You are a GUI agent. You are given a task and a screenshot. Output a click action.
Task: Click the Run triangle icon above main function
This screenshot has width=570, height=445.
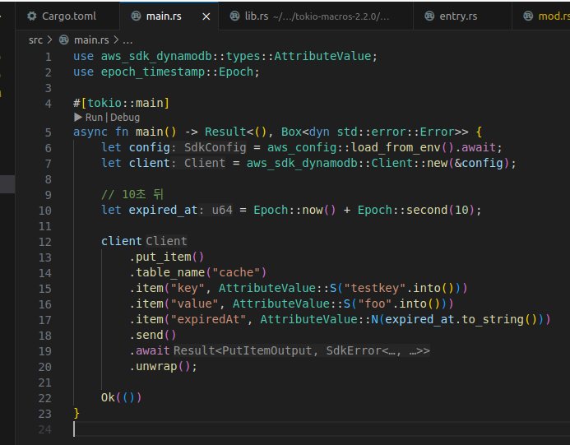pyautogui.click(x=78, y=118)
